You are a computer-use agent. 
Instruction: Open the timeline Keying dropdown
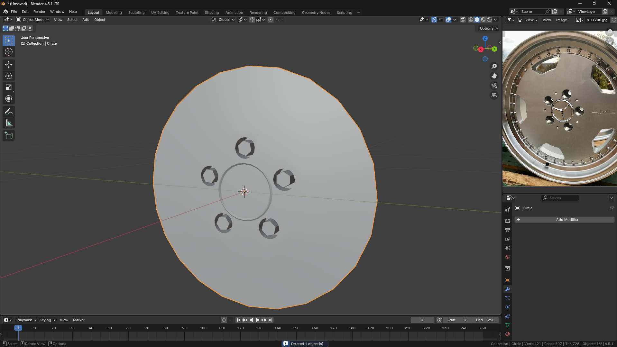[47, 320]
